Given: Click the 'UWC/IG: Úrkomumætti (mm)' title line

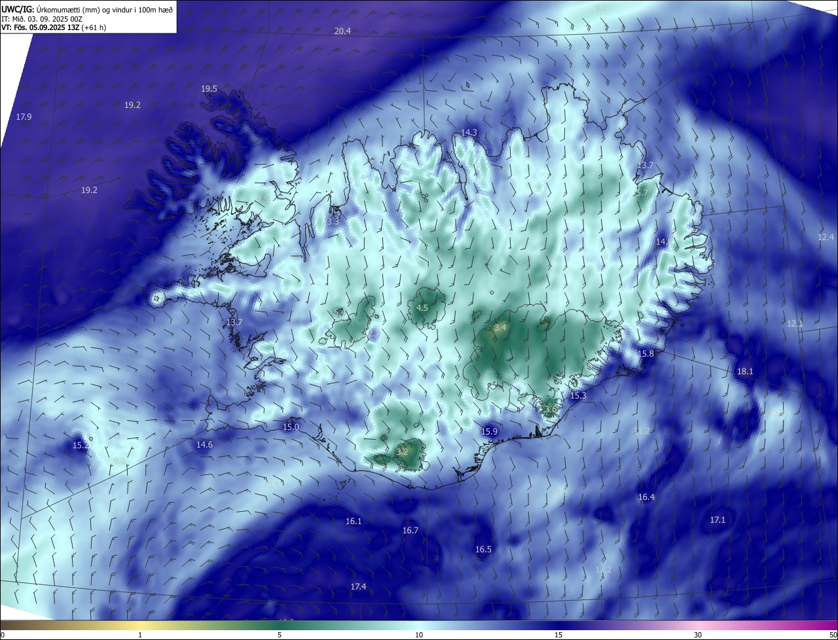Looking at the screenshot, I should click(x=87, y=9).
